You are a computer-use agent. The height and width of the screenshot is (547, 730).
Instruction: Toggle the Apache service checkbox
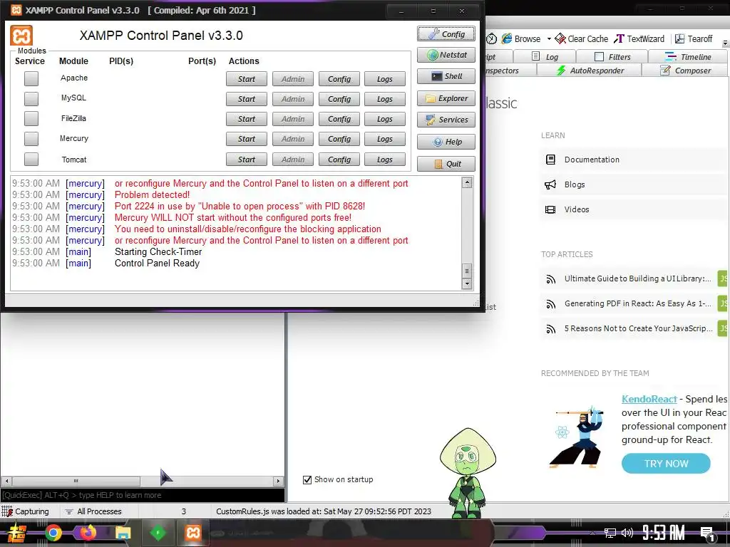click(31, 78)
